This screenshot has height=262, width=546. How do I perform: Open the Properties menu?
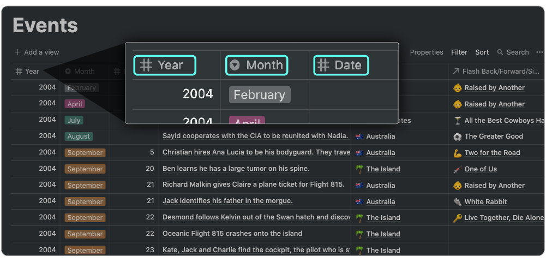426,52
